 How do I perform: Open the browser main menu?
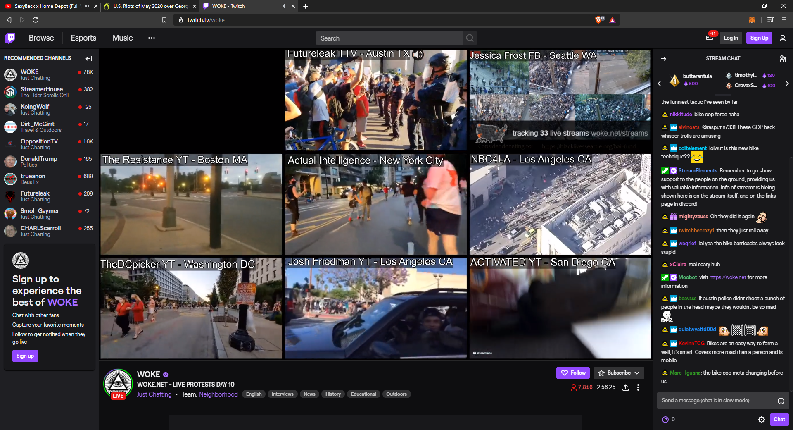click(784, 20)
